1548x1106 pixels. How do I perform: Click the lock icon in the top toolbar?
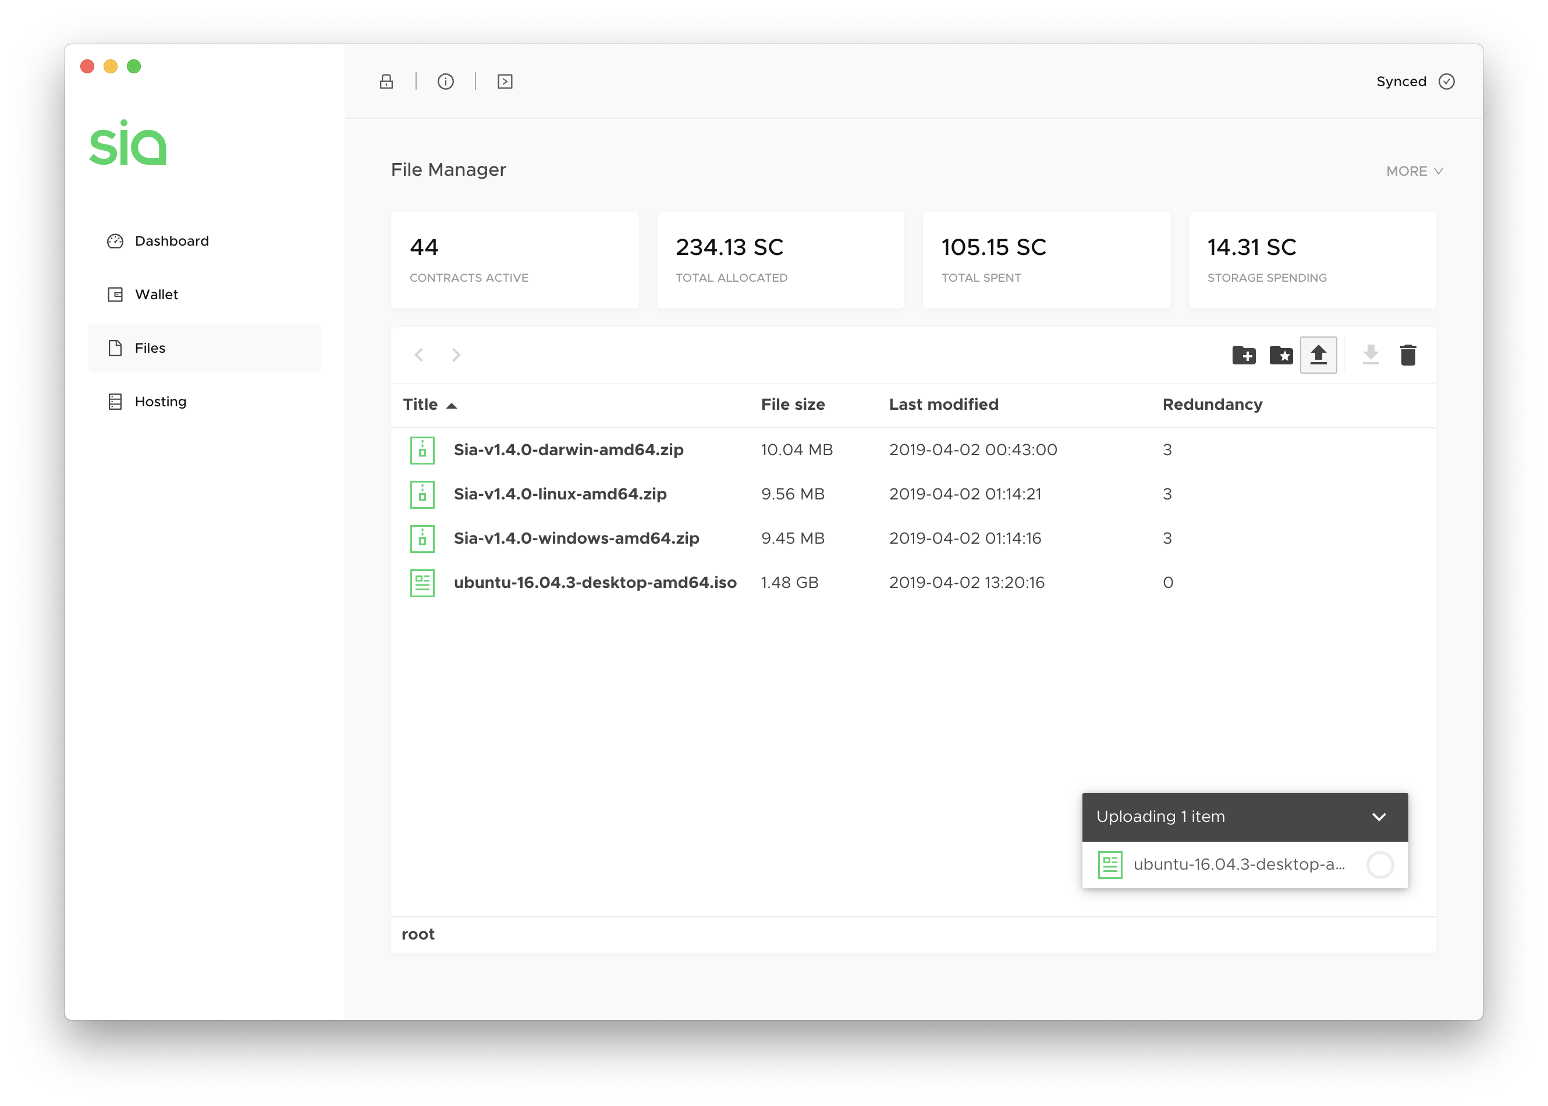[386, 81]
